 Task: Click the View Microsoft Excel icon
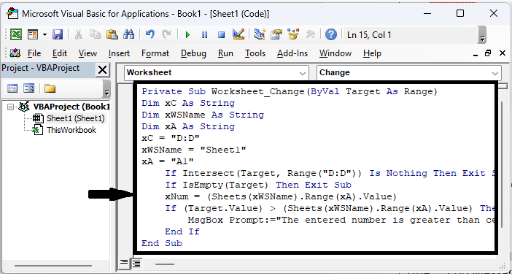pyautogui.click(x=16, y=34)
